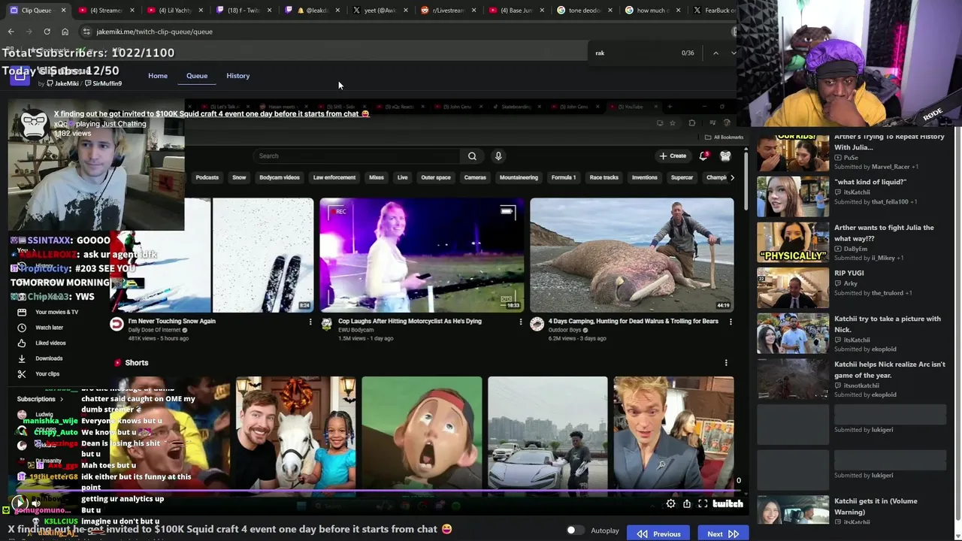
Task: Open JakeMiki GitHub link
Action: (x=63, y=83)
